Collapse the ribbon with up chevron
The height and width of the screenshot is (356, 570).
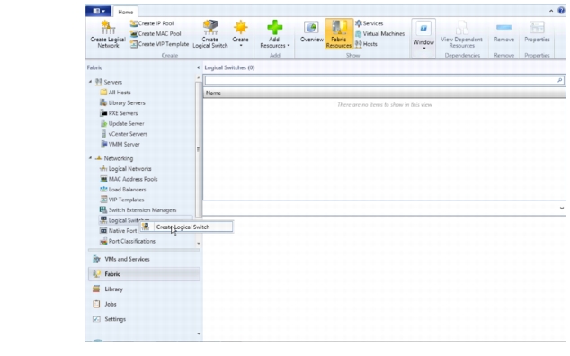551,11
